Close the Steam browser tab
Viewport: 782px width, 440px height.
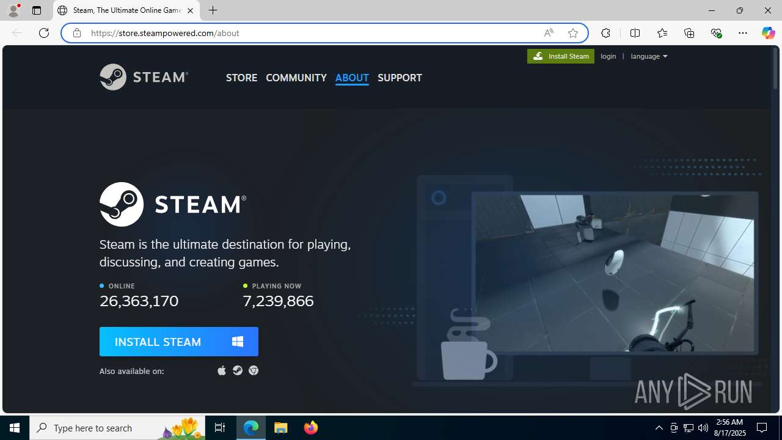coord(190,10)
